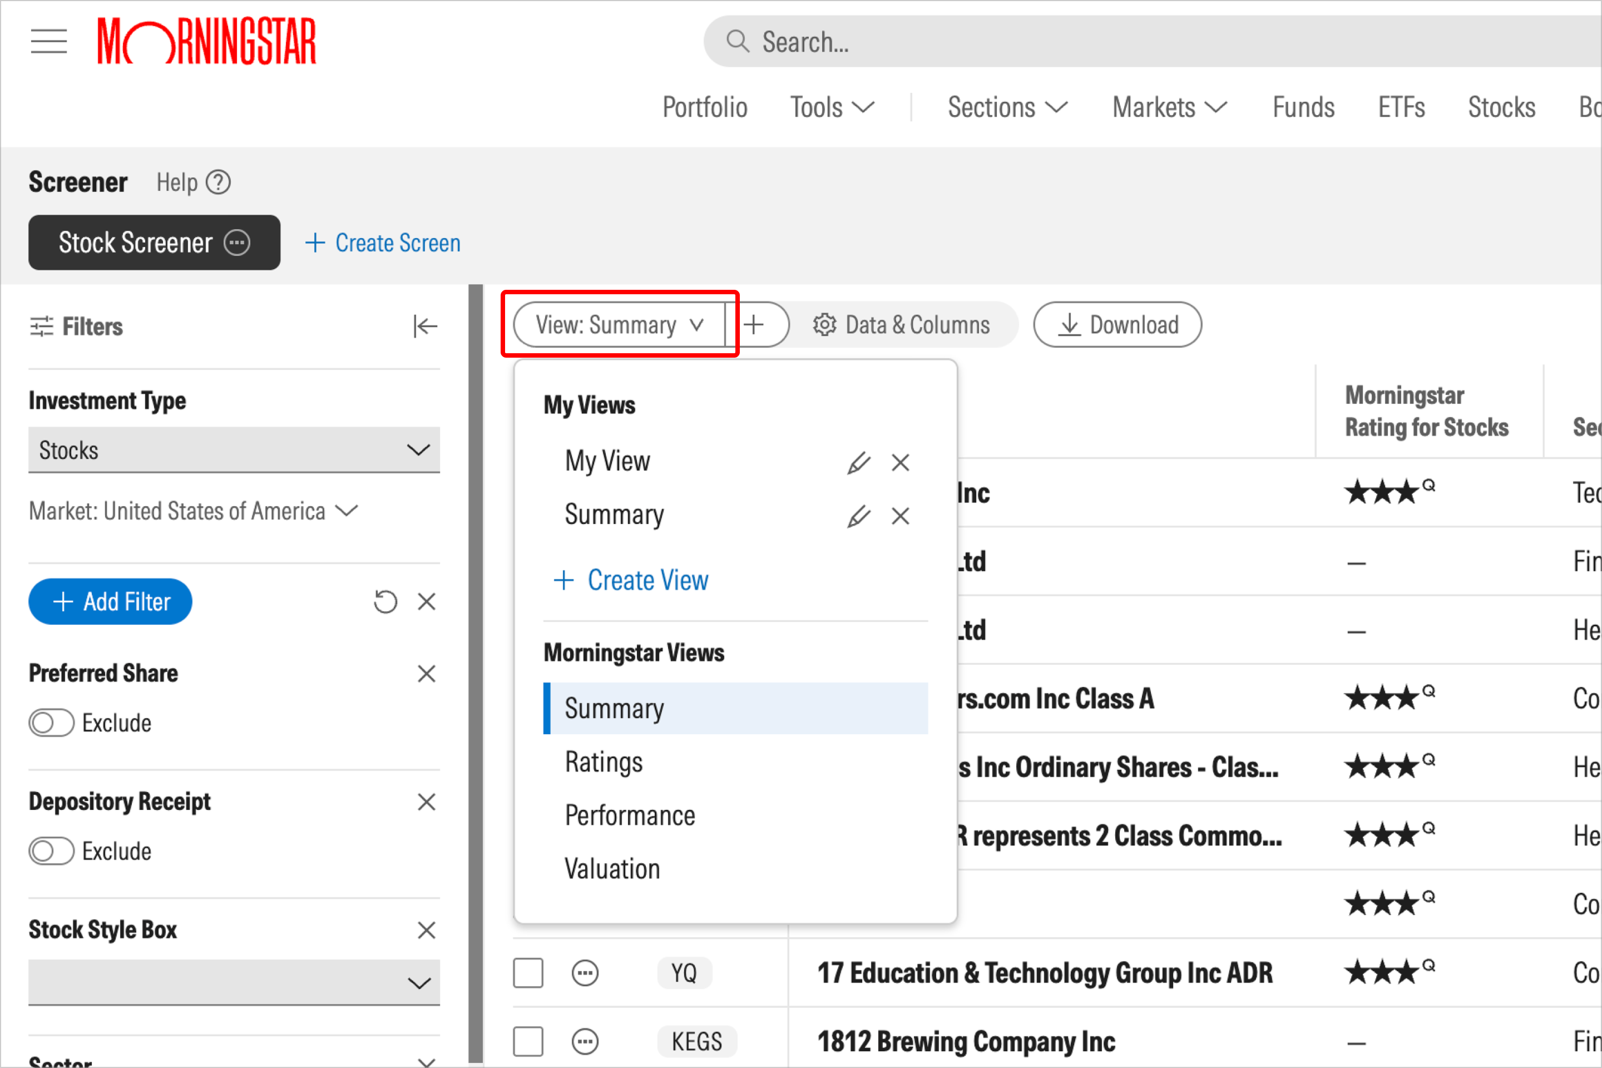Click the YQ ticker badge
This screenshot has width=1602, height=1068.
685,973
